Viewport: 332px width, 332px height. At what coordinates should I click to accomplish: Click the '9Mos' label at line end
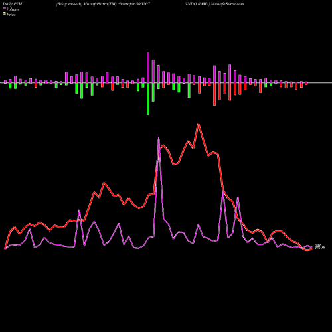coord(320,247)
